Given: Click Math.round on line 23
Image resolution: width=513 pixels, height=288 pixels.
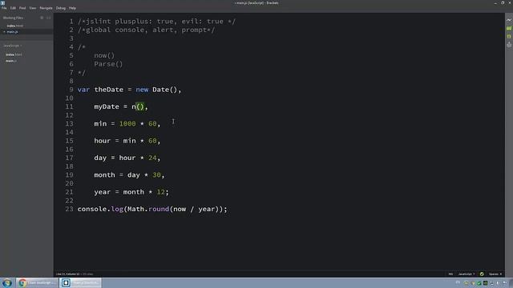Looking at the screenshot, I should 148,209.
